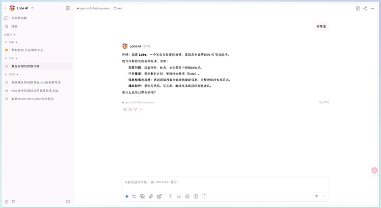Open the 搜索 search entry in sidebar
This screenshot has width=381, height=208.
coord(38,27)
